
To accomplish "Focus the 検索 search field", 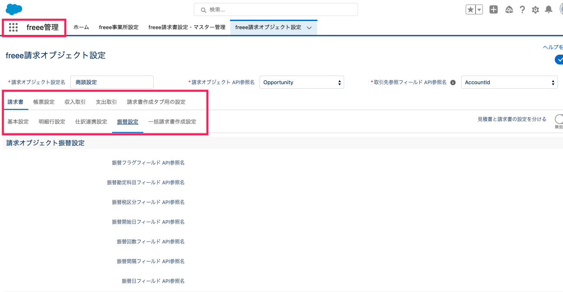I will (x=276, y=9).
